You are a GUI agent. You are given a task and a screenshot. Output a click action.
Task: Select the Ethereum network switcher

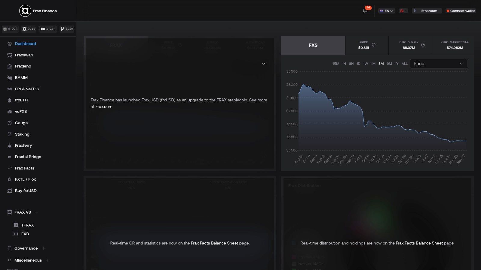click(x=427, y=10)
